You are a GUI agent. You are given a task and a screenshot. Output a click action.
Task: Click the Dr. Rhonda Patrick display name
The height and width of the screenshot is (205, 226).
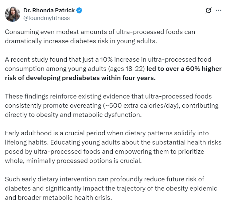(x=49, y=10)
